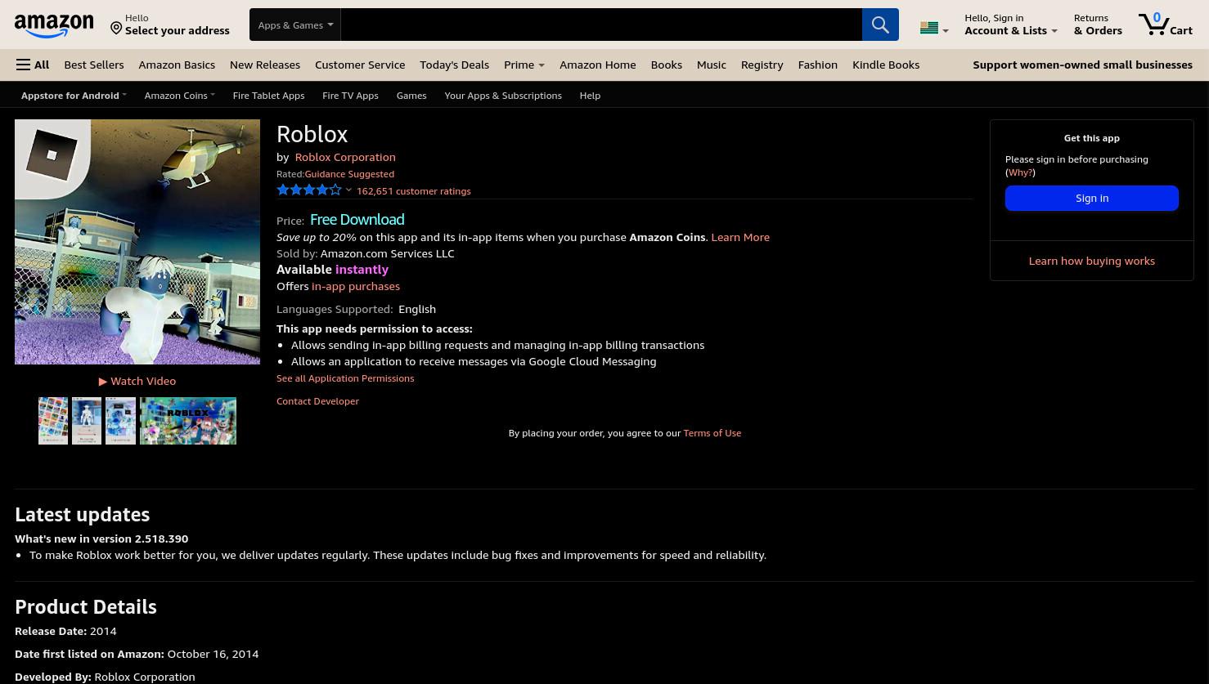Open New Releases
1209x684 pixels.
tap(265, 65)
